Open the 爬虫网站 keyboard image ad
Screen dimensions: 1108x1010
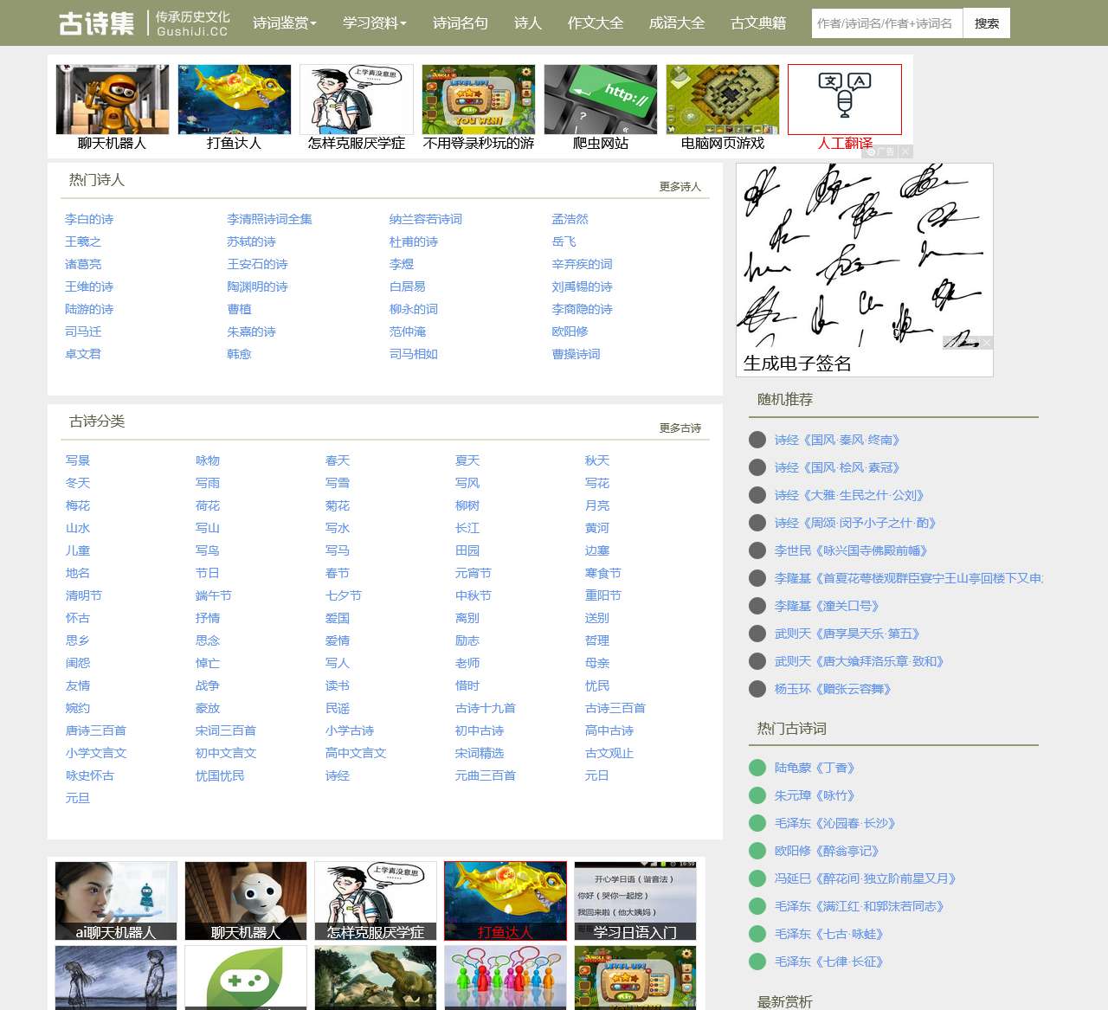[600, 100]
